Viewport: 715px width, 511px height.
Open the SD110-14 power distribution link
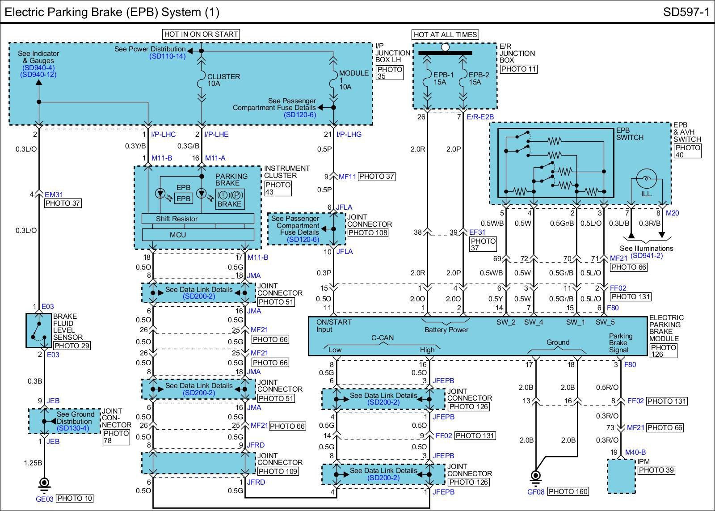[x=167, y=56]
